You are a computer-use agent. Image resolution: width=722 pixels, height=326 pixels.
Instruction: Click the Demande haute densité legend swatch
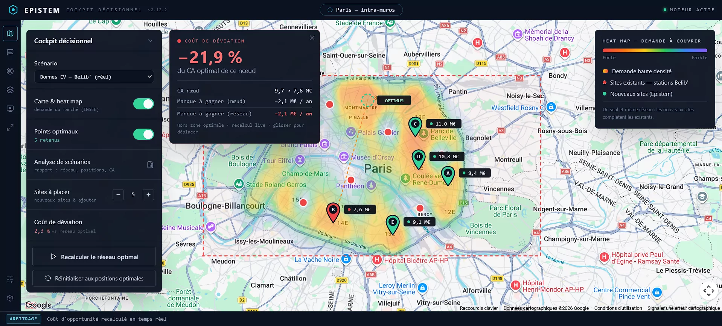pos(605,71)
